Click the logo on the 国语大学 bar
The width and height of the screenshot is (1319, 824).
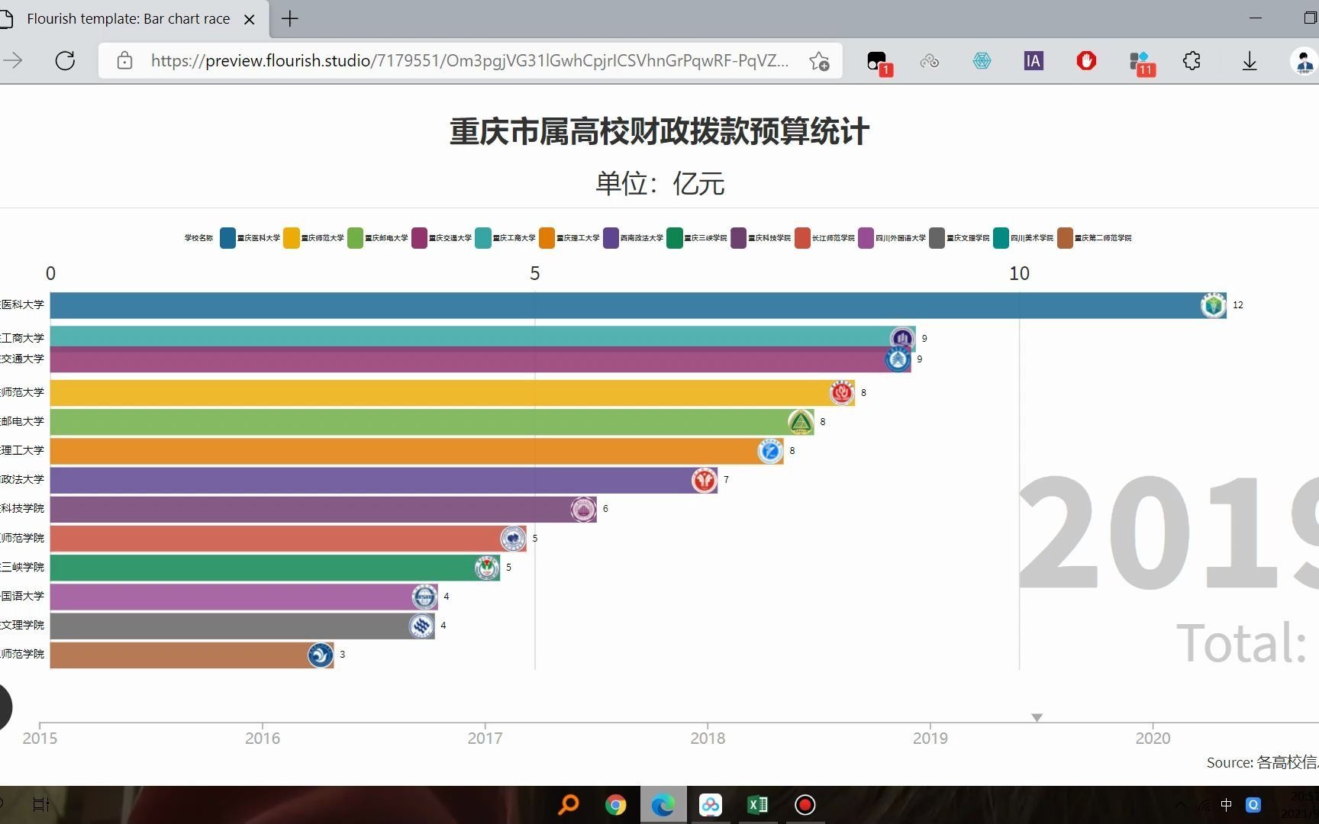point(425,597)
